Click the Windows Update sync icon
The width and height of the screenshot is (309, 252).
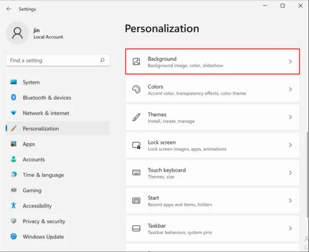[13, 236]
